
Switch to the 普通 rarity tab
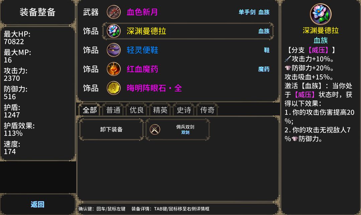(113, 110)
